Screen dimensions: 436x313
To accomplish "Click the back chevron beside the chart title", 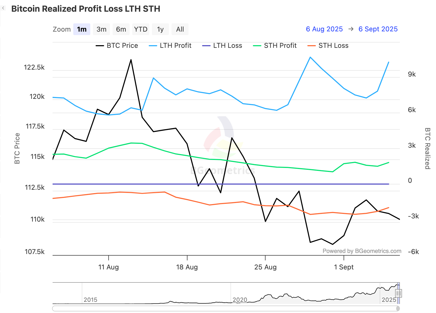I will 3,8.
